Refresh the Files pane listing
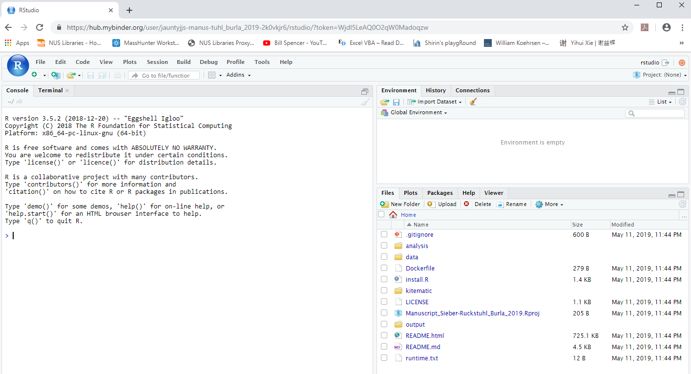The height and width of the screenshot is (374, 691). tap(683, 204)
